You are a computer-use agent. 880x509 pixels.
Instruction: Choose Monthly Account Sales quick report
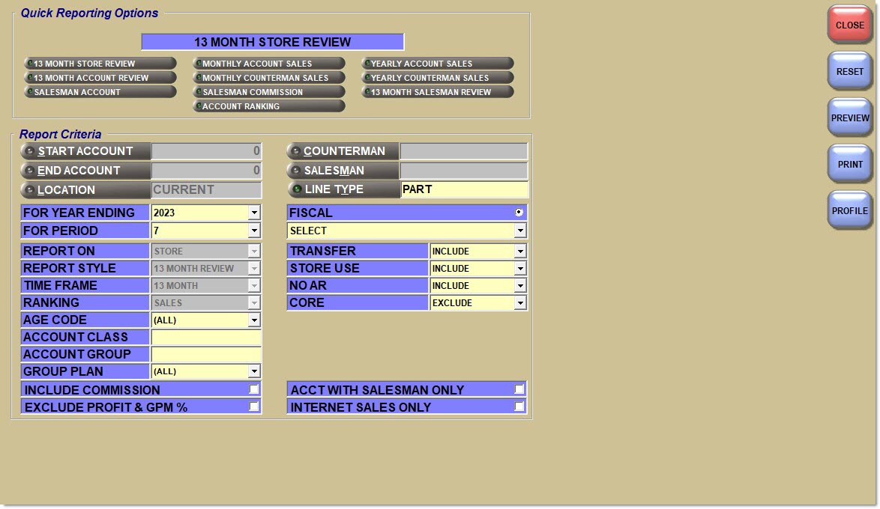268,64
